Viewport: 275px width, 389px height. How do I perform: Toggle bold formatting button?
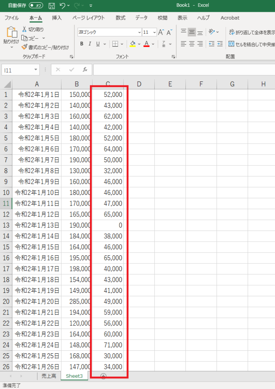click(x=82, y=44)
